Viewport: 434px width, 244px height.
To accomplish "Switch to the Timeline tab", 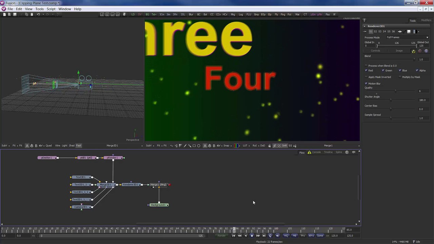I will tap(328, 152).
